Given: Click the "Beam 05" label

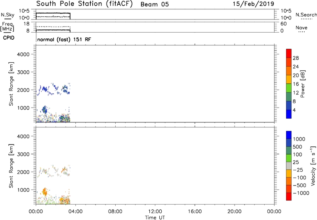Looking at the screenshot, I should click(x=155, y=4).
